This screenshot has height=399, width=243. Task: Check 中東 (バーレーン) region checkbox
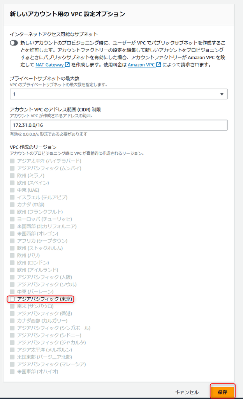[12, 291]
